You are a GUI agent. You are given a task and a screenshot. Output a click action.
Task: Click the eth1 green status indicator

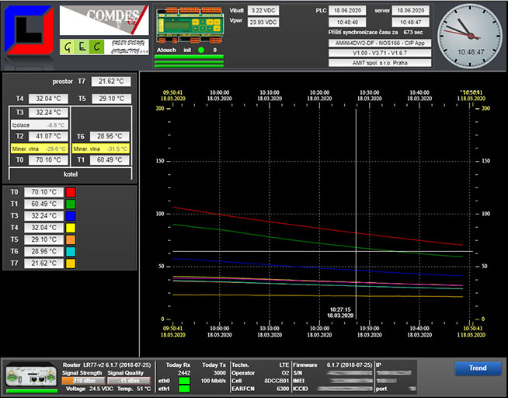(183, 389)
